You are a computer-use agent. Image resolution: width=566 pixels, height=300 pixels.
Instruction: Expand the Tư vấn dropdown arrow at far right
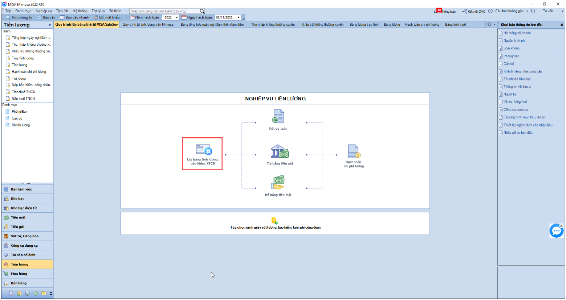point(562,11)
